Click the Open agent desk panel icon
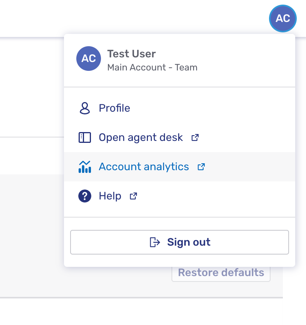 (x=84, y=137)
